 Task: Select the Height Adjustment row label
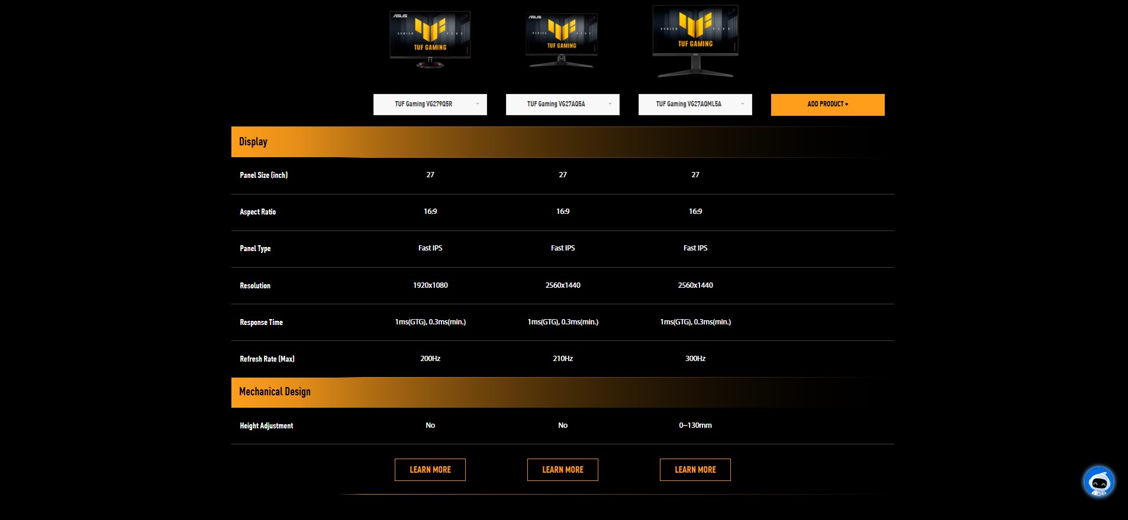pyautogui.click(x=266, y=425)
